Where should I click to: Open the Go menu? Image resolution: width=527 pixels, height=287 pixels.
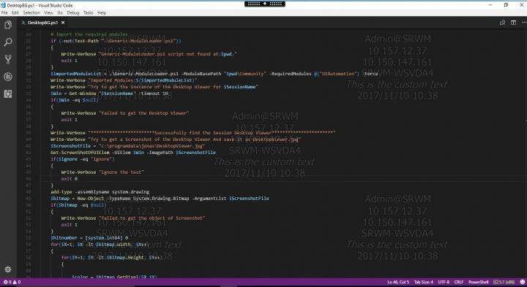(60, 12)
